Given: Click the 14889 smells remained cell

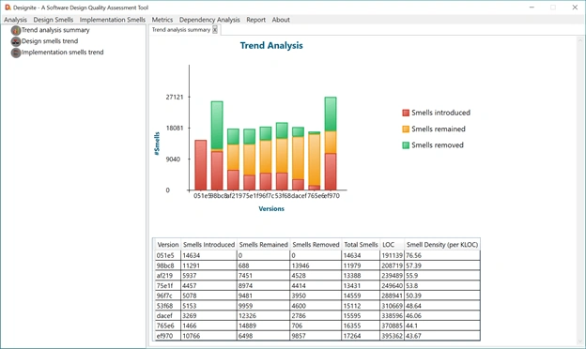Looking at the screenshot, I should coord(264,326).
